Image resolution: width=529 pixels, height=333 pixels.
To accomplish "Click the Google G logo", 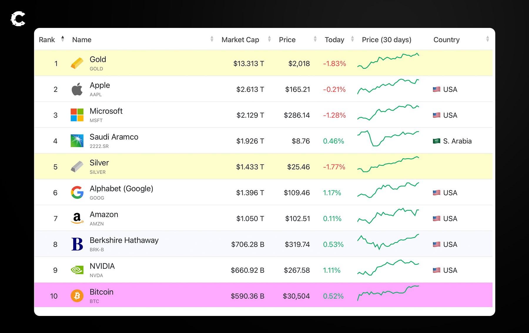I will pyautogui.click(x=77, y=193).
